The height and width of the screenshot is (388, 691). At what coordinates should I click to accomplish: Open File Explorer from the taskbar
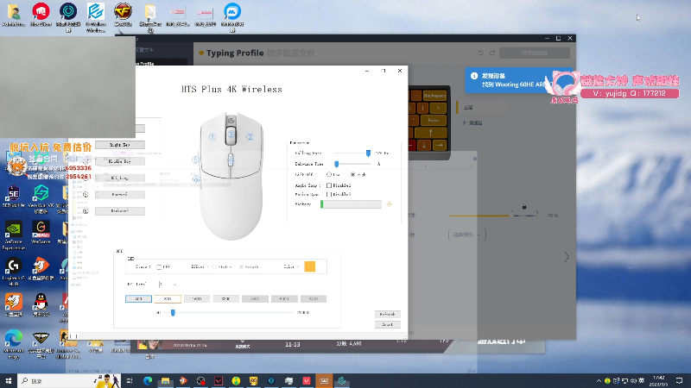[x=165, y=380]
